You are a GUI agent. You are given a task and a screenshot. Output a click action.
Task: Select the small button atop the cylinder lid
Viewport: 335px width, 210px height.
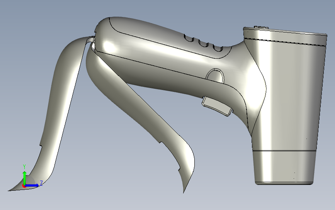click(x=261, y=27)
